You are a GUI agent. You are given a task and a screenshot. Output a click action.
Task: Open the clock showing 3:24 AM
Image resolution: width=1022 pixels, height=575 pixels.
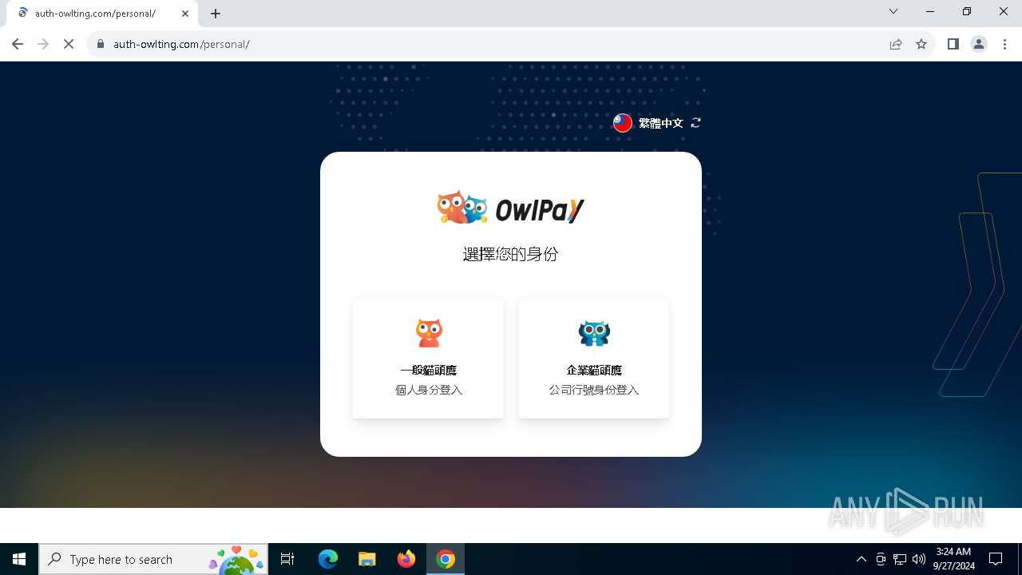[x=954, y=559]
